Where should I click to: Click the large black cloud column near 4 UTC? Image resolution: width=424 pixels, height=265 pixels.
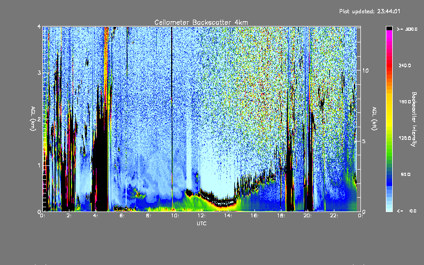click(101, 167)
